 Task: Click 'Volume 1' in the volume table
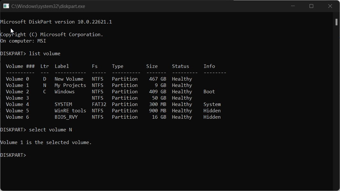[x=17, y=85]
